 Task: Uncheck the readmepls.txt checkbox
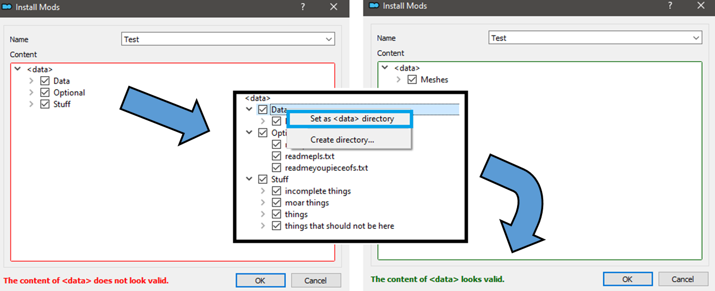(x=277, y=156)
